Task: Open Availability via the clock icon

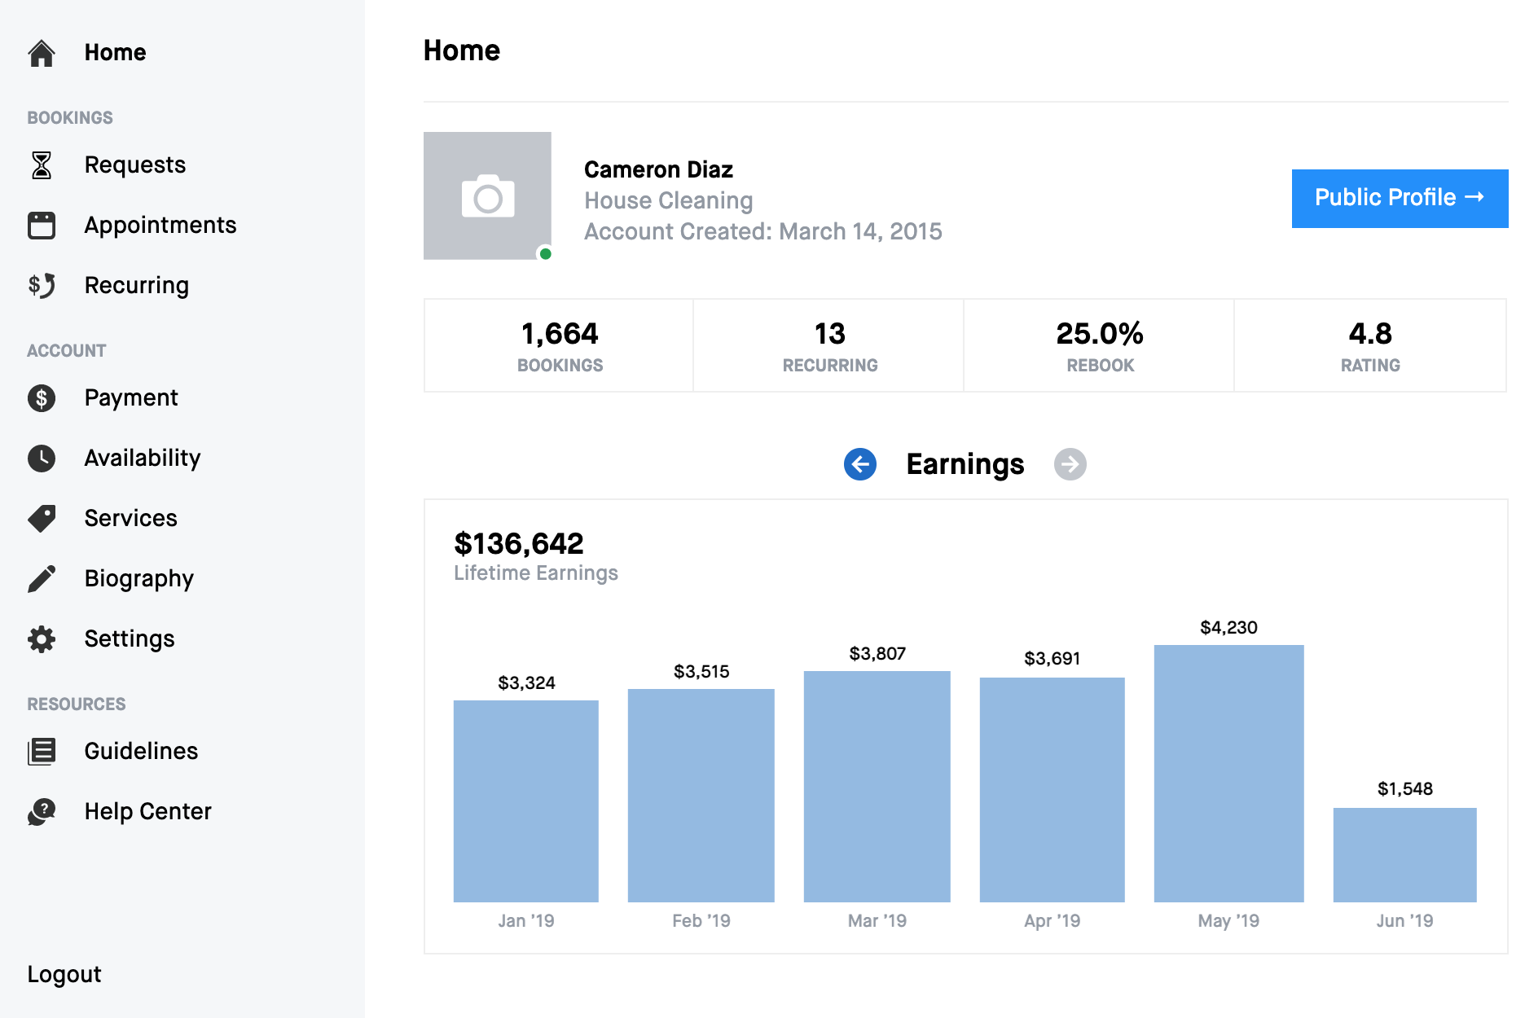Action: (42, 459)
